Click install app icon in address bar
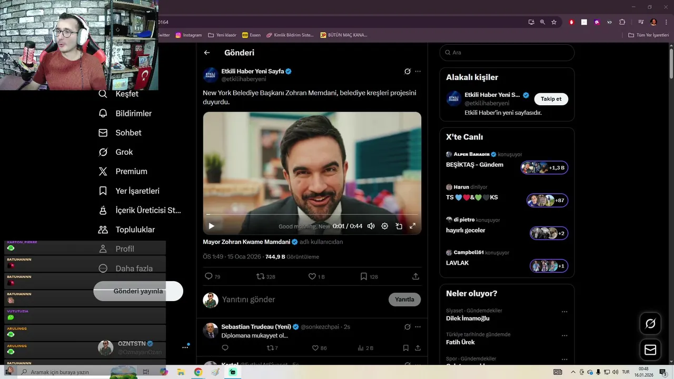Screen dimensions: 674x379 531,22
